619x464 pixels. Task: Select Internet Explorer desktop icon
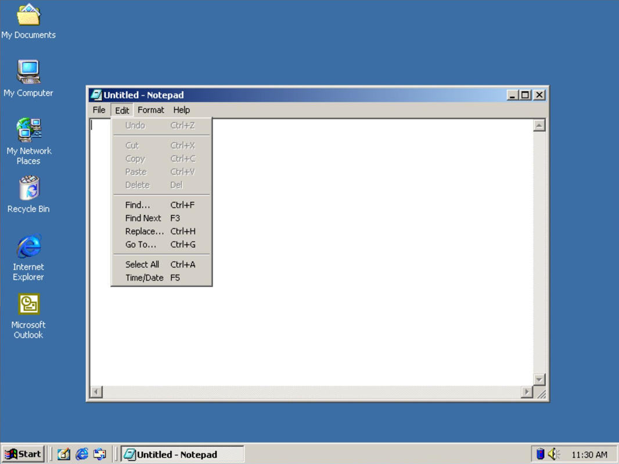point(28,258)
